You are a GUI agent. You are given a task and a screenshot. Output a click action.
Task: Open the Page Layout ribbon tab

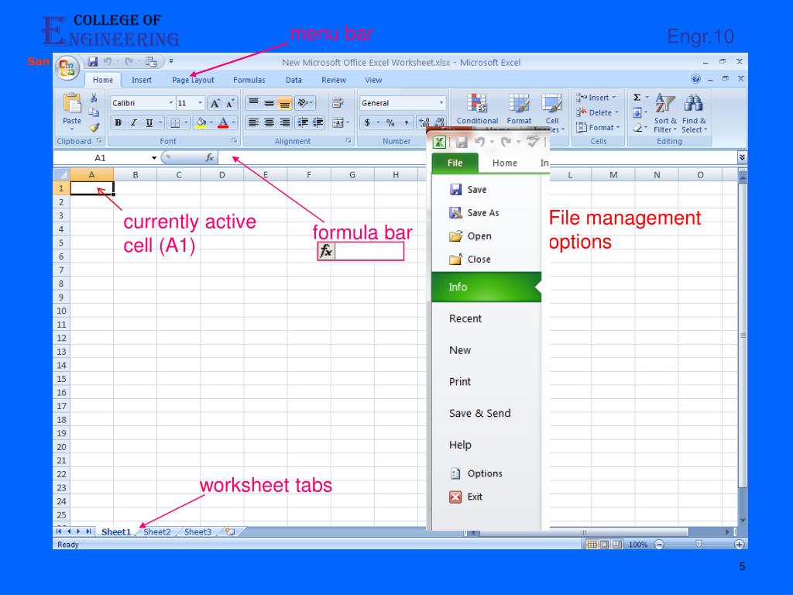(193, 80)
